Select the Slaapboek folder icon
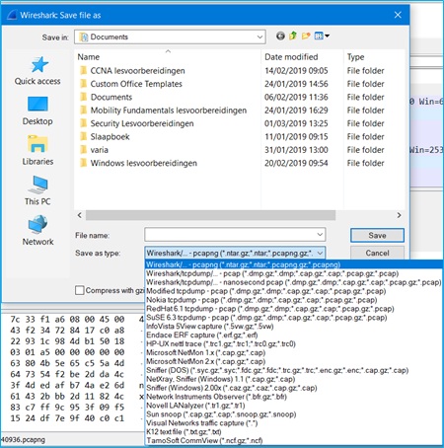This screenshot has width=444, height=448. pos(84,136)
